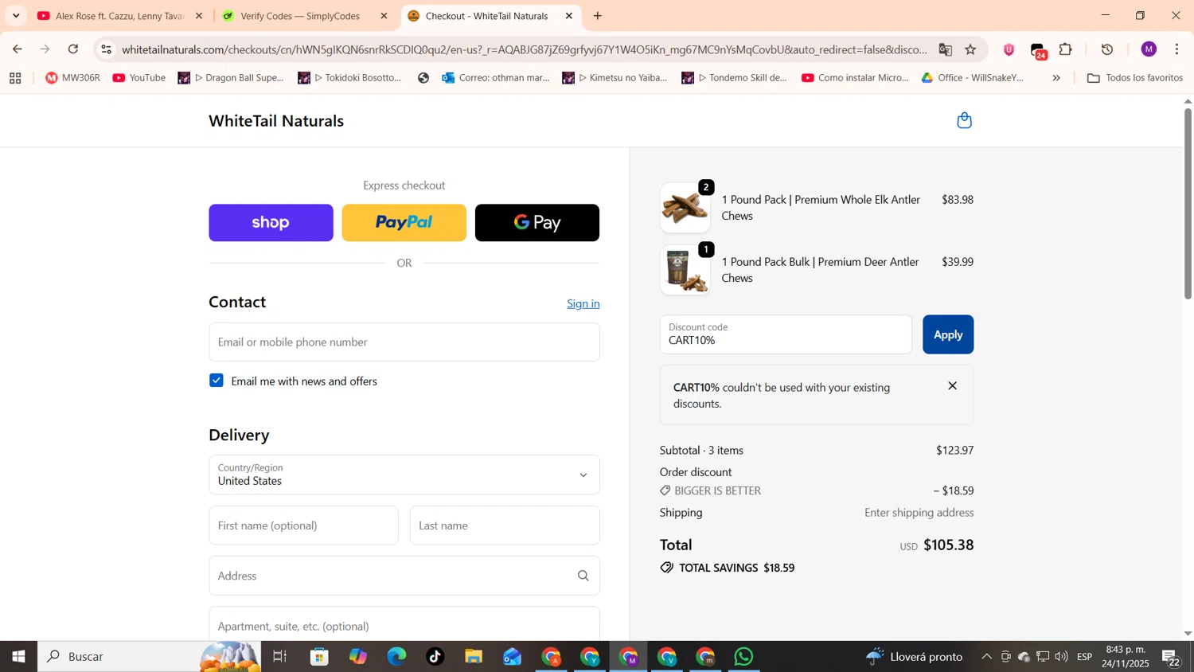The height and width of the screenshot is (672, 1194).
Task: Open the notification center with 22 badge
Action: coord(1172,658)
